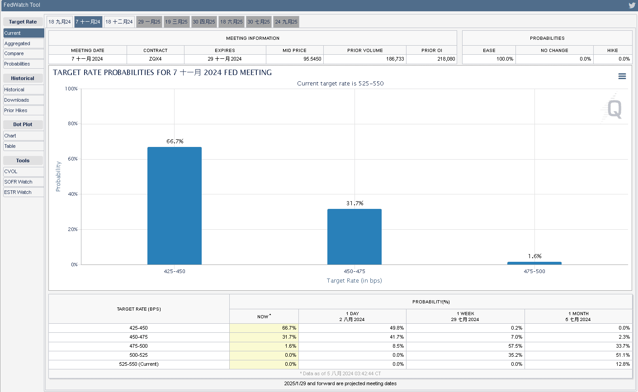Click the 95.5450 mid price value
The height and width of the screenshot is (392, 638).
[x=312, y=59]
